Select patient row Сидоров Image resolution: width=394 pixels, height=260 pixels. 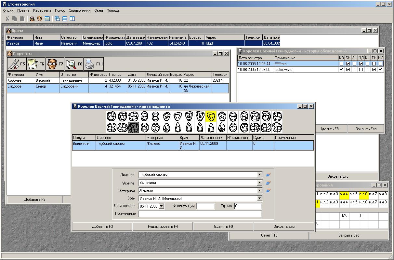point(118,88)
